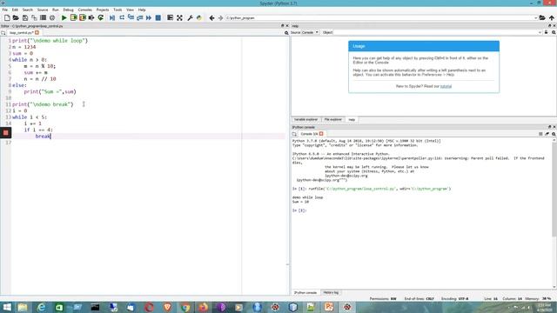557x313 pixels.
Task: Click the debugger step-return icon
Action: coord(139,17)
